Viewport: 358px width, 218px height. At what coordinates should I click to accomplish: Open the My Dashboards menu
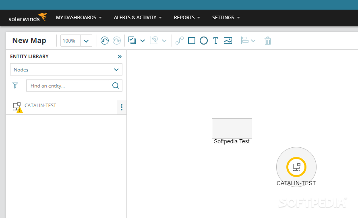point(79,18)
